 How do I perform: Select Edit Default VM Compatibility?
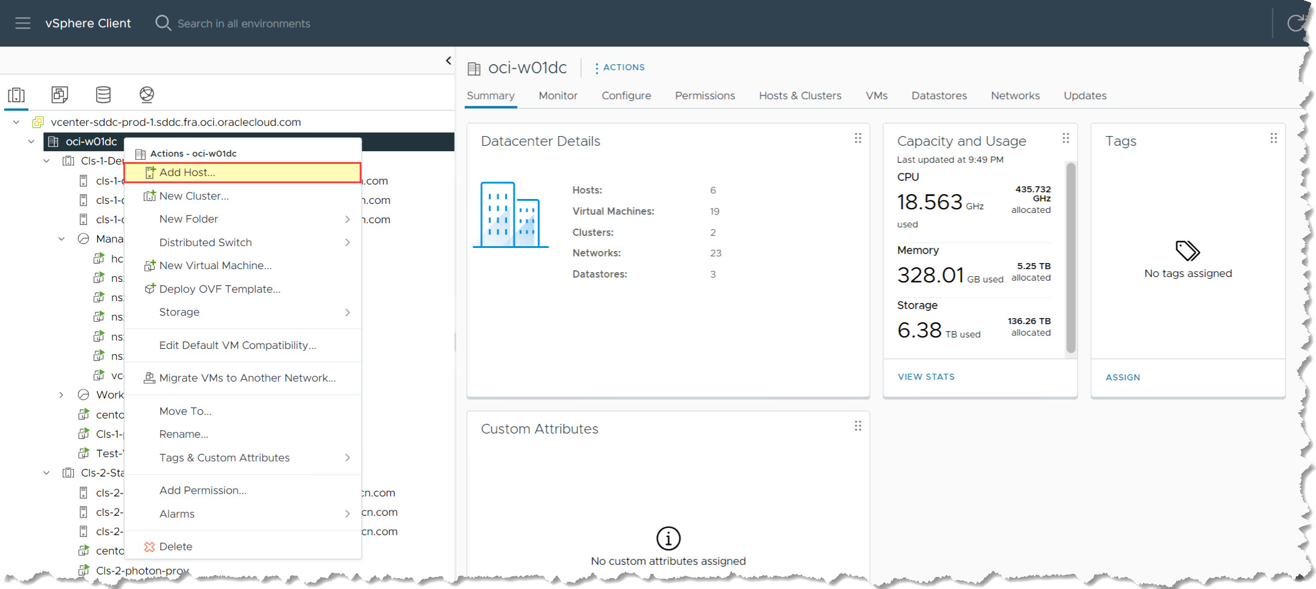tap(242, 345)
